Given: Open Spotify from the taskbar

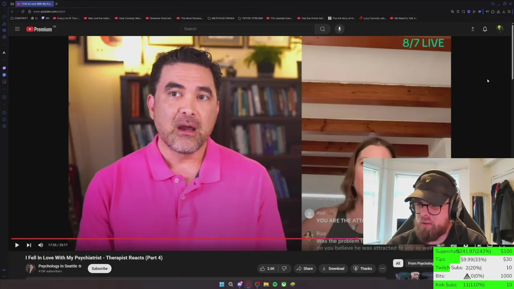Looking at the screenshot, I should 275,284.
